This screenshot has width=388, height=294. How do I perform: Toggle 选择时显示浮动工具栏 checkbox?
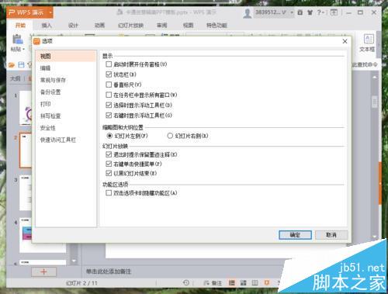[x=109, y=105]
